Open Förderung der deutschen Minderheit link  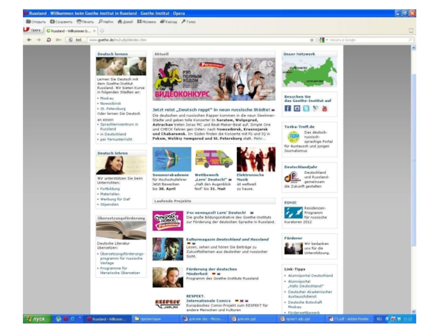[x=211, y=271]
